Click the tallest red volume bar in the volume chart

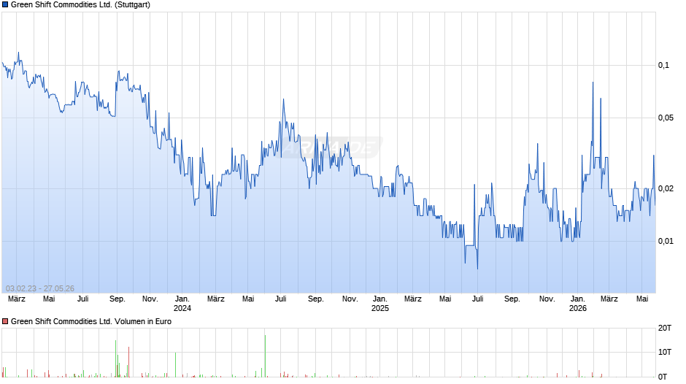128,362
